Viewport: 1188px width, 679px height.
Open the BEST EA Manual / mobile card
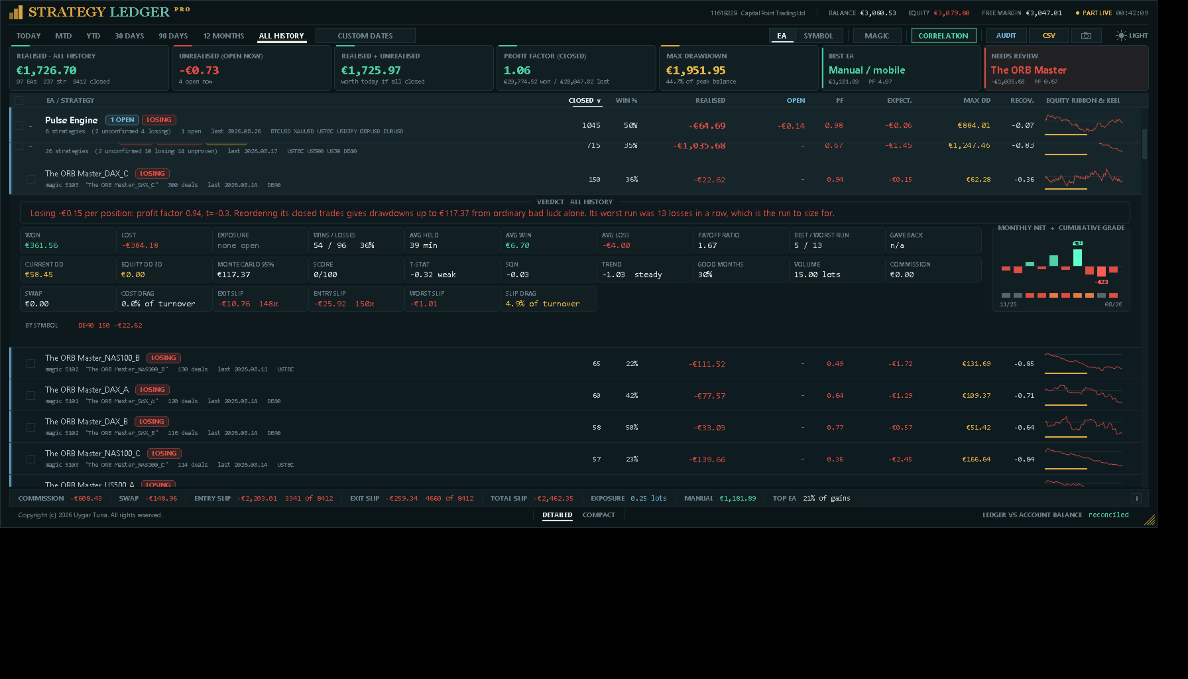click(x=900, y=68)
